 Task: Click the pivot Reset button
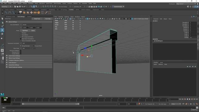33,30
